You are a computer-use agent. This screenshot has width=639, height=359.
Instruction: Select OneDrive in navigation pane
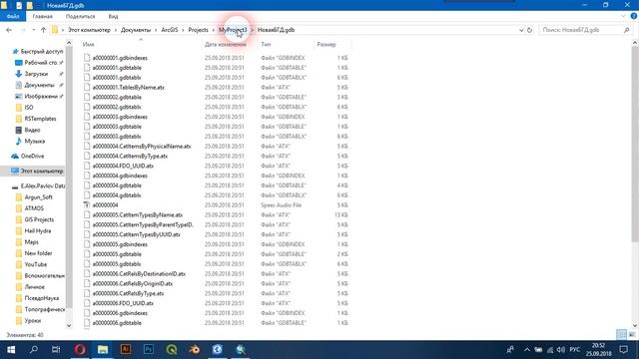[x=29, y=156]
